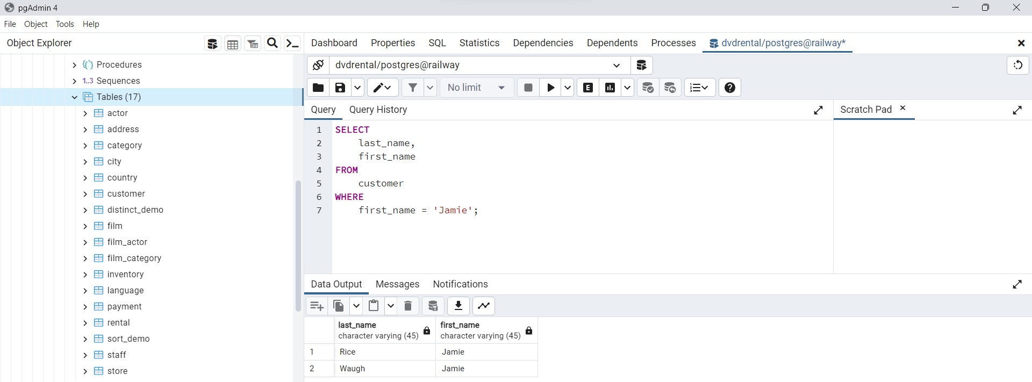Image resolution: width=1032 pixels, height=382 pixels.
Task: Run Explain on the query
Action: coord(588,88)
